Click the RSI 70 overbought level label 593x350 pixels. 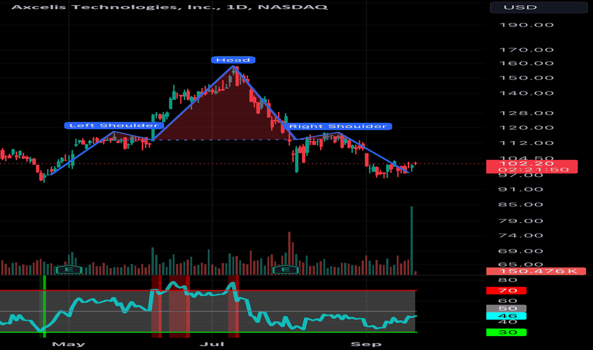point(506,291)
